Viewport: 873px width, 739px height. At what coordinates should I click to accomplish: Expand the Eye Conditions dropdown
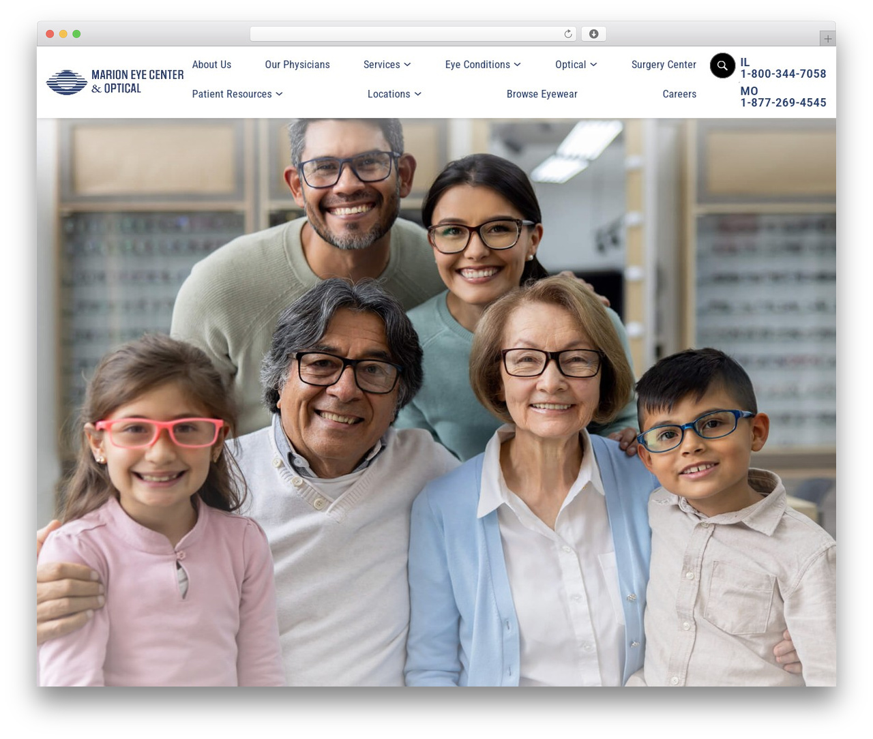(483, 65)
